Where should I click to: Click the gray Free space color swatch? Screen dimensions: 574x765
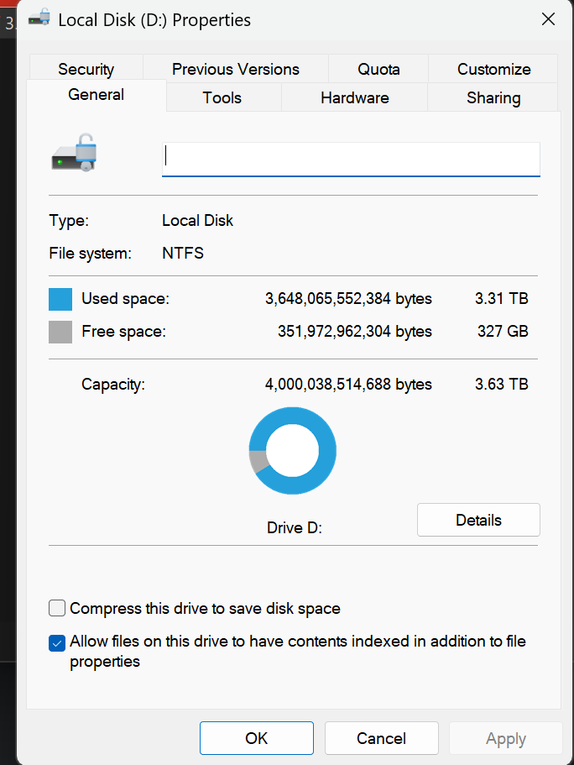pos(60,332)
